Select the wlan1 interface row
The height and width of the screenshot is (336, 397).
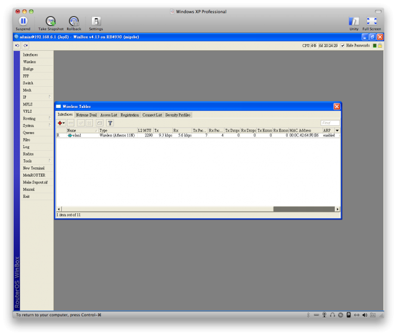pos(198,135)
